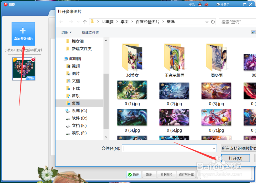Expand the address bar history dropdown

207,22
